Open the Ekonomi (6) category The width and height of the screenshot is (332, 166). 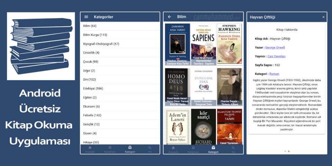pos(120,106)
